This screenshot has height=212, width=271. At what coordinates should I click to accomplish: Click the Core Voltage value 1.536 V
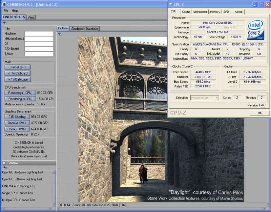[236, 37]
